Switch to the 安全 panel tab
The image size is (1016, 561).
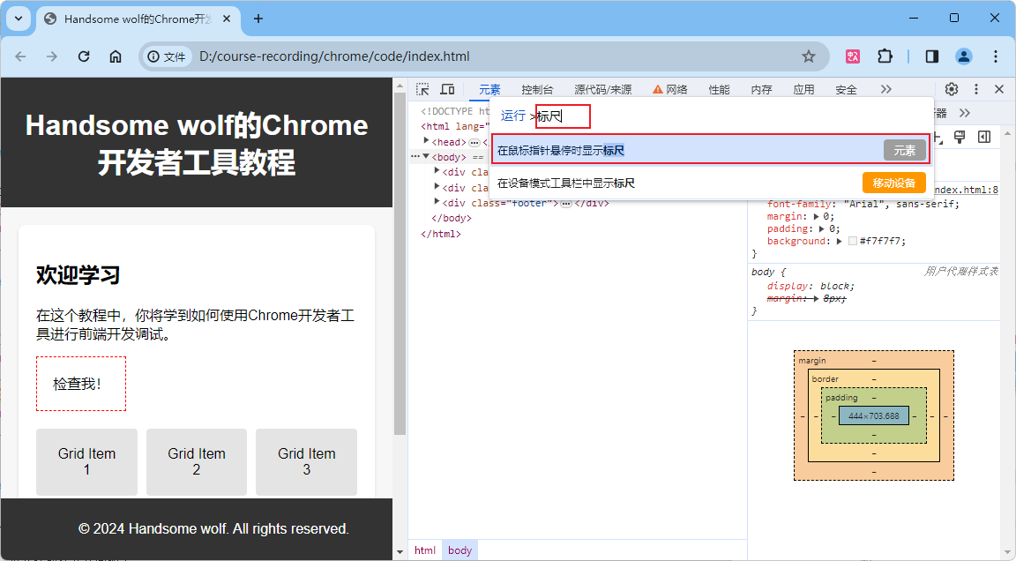pyautogui.click(x=846, y=89)
